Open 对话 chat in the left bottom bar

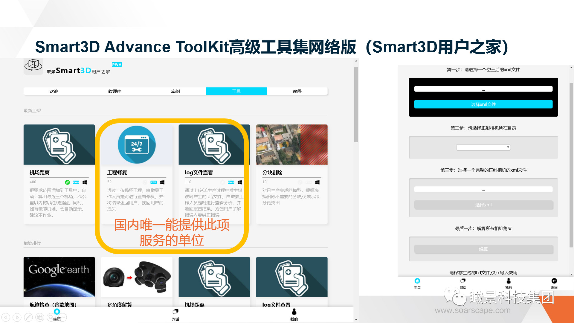tap(175, 315)
